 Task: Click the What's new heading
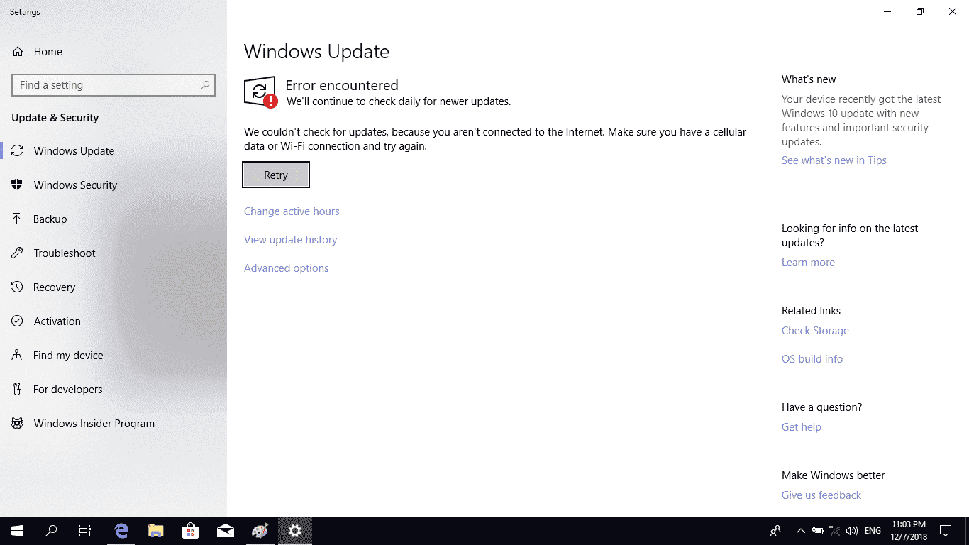tap(809, 79)
